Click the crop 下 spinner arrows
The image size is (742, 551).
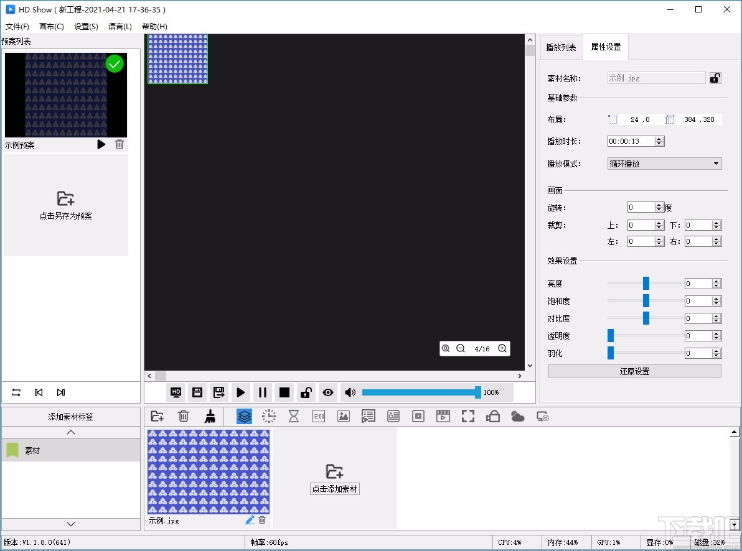point(716,225)
